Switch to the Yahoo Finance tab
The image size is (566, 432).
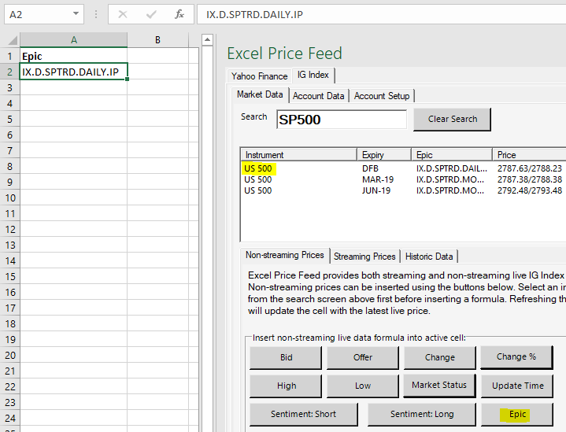[259, 76]
